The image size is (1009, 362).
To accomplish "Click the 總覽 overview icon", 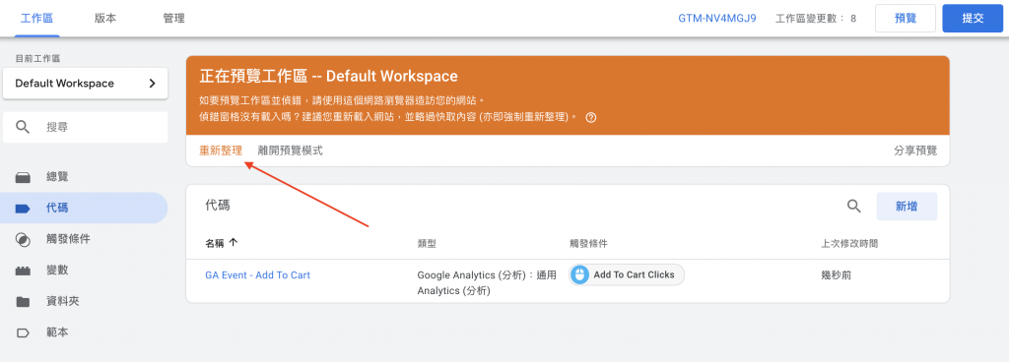I will (23, 177).
